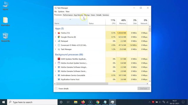Expand Adobe Acrobat Update Service entry
This screenshot has height=105, width=188.
pos(56,63)
